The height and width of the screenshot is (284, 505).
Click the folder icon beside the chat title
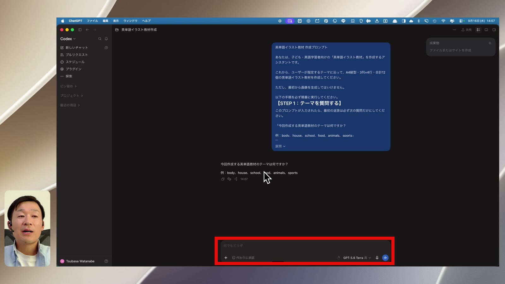pyautogui.click(x=117, y=30)
